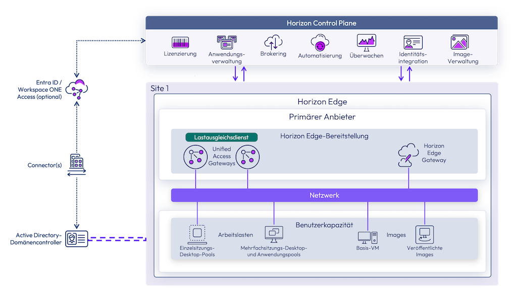Viewport: 516px width, 293px height.
Task: Click the Anwendungsverwaltung label
Action: [227, 58]
